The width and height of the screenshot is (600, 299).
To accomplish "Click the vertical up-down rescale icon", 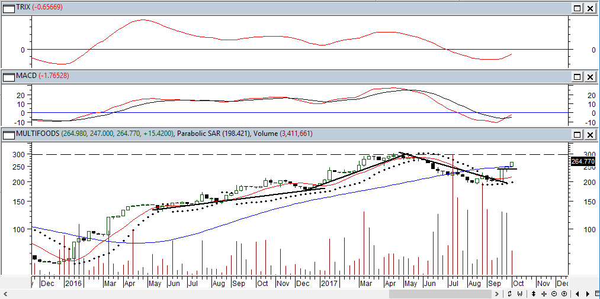I will [534, 294].
